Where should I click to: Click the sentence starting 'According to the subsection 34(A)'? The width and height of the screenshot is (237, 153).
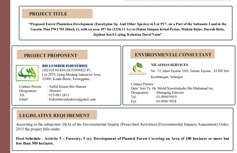[122, 124]
